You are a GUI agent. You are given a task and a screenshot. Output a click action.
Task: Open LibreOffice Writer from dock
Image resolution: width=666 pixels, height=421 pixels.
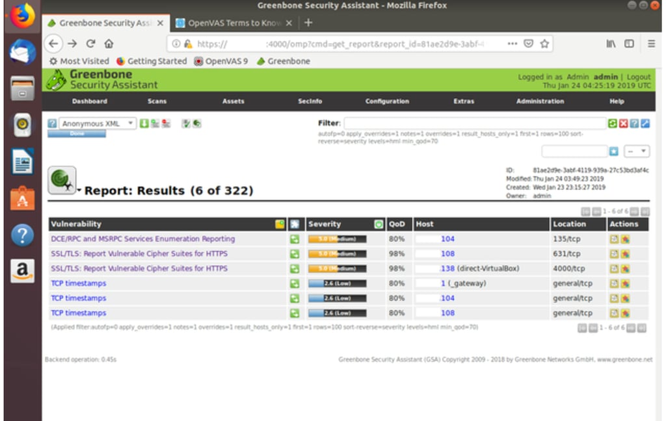click(x=23, y=162)
